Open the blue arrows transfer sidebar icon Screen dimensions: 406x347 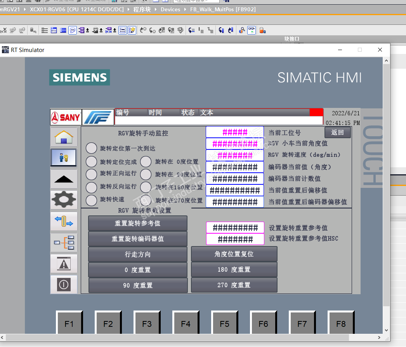64,221
